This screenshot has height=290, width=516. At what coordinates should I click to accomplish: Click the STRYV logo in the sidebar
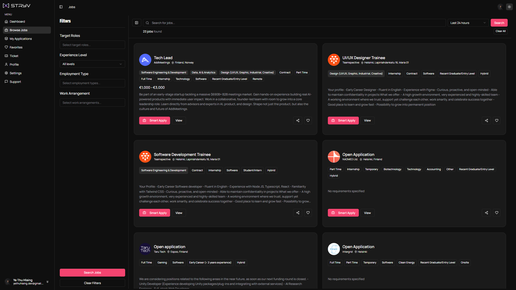17,6
